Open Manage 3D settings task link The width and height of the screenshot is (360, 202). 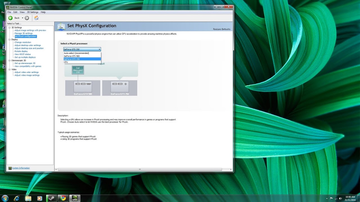[24, 33]
